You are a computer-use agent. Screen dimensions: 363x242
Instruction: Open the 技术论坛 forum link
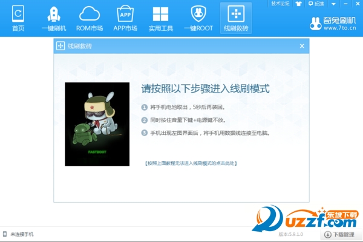pos(280,4)
